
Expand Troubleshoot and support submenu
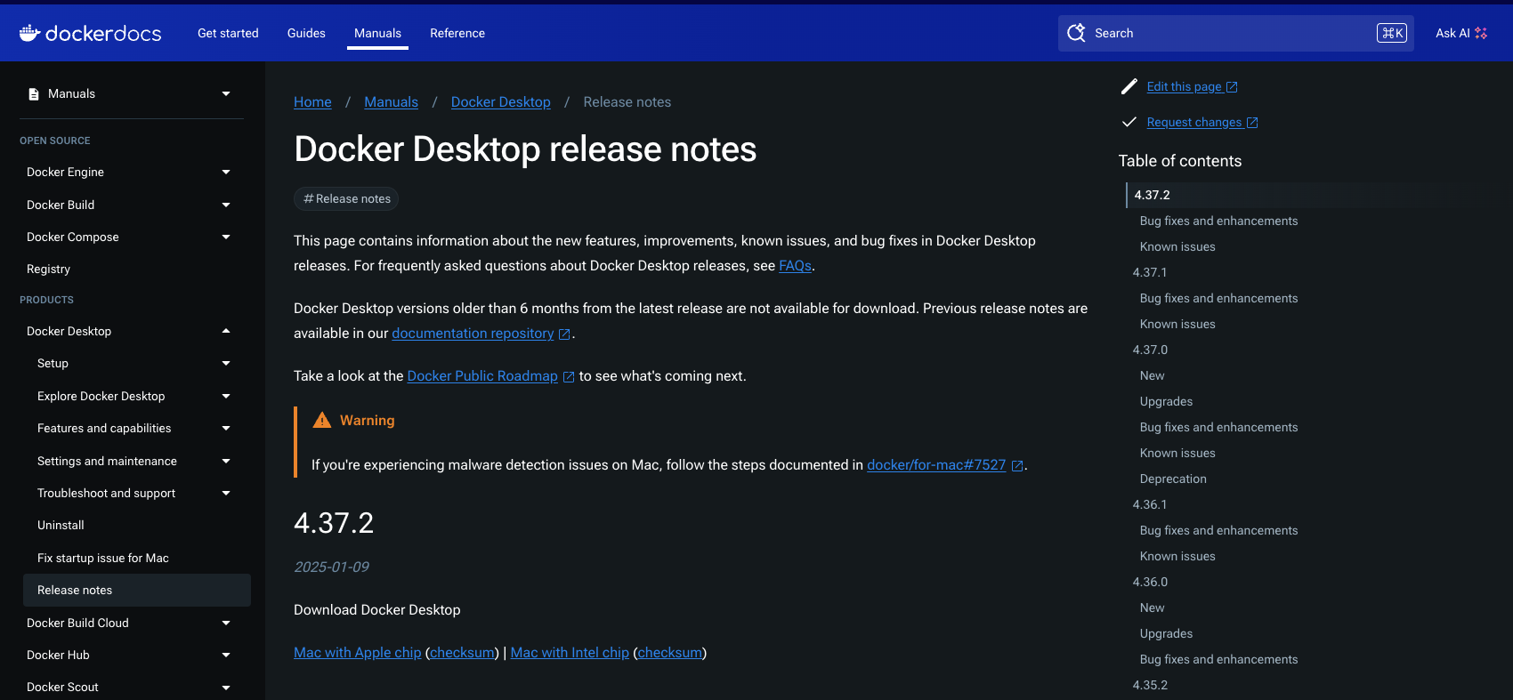coord(226,493)
